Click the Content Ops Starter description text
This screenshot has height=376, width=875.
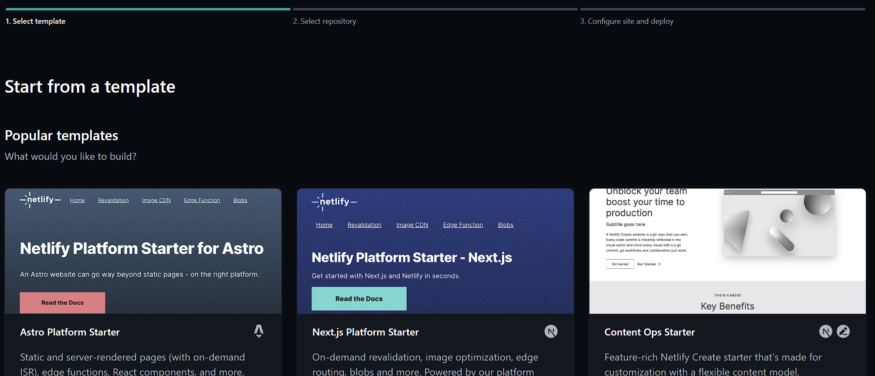713,364
